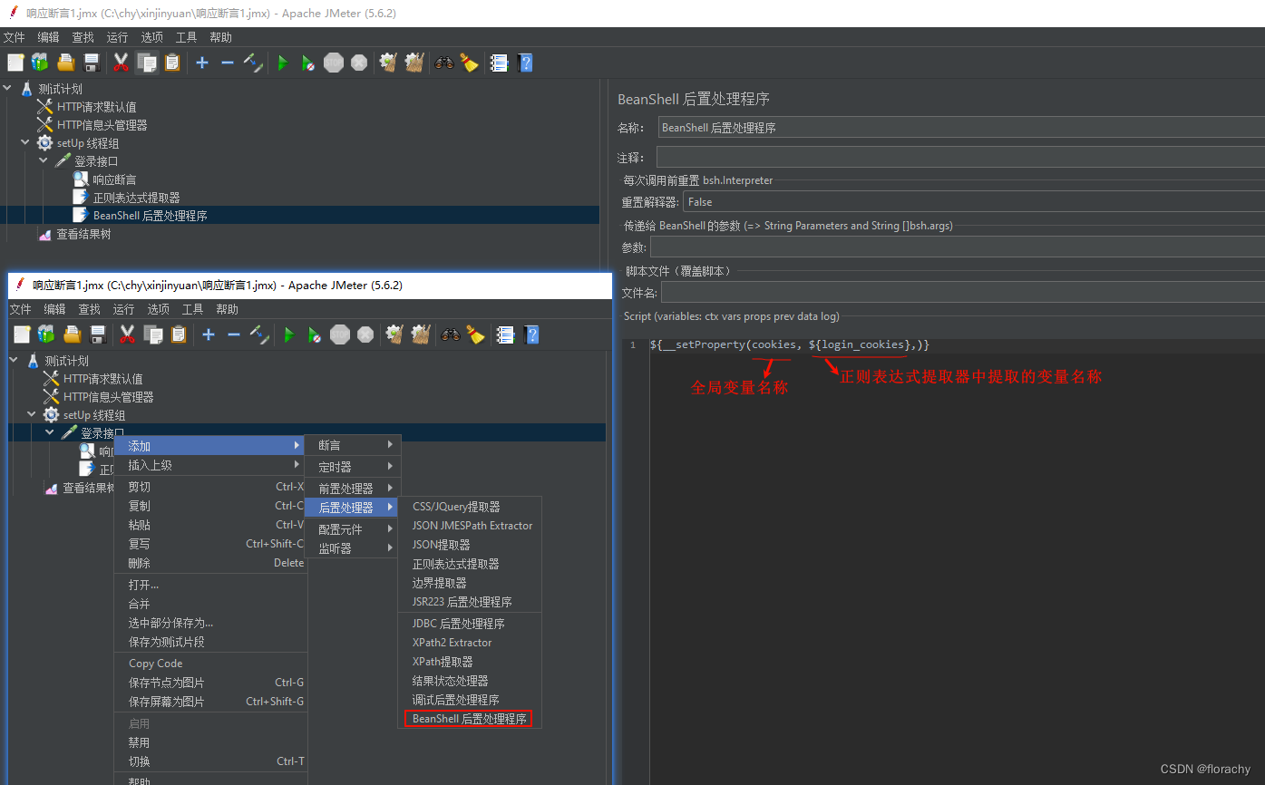Click the Paste clipboard icon in back window toolbar

click(172, 63)
